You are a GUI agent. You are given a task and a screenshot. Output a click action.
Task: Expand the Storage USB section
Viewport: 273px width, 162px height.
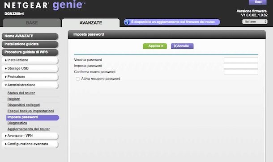30,69
